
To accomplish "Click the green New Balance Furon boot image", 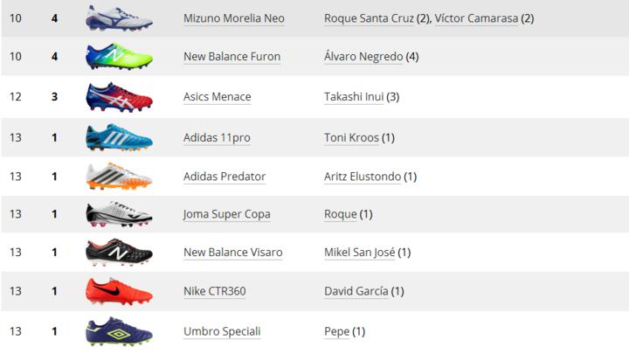I will [119, 57].
